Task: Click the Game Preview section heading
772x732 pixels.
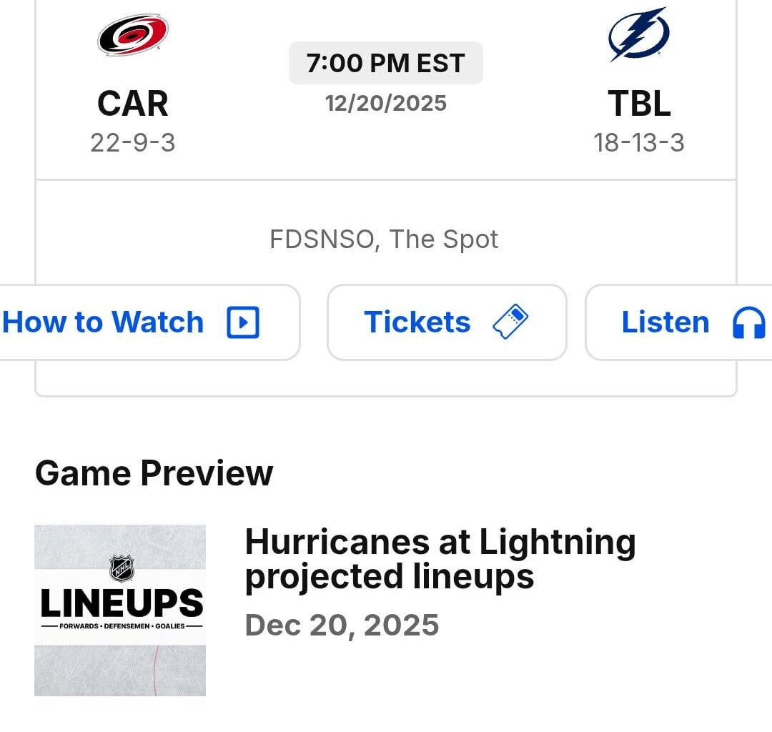Action: point(154,473)
